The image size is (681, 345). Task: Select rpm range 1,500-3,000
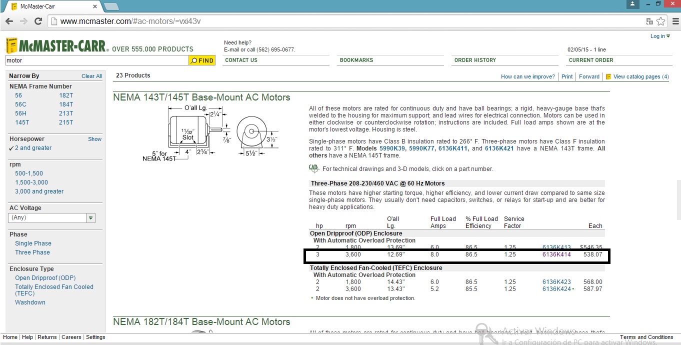(31, 182)
